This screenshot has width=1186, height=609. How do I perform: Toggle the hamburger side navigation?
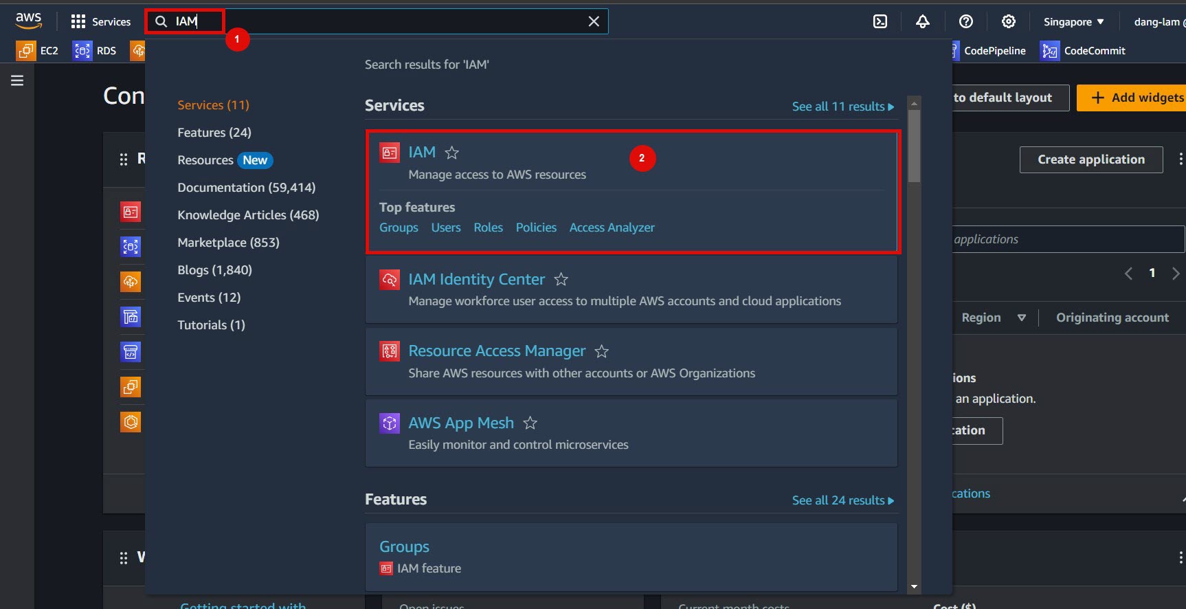17,80
